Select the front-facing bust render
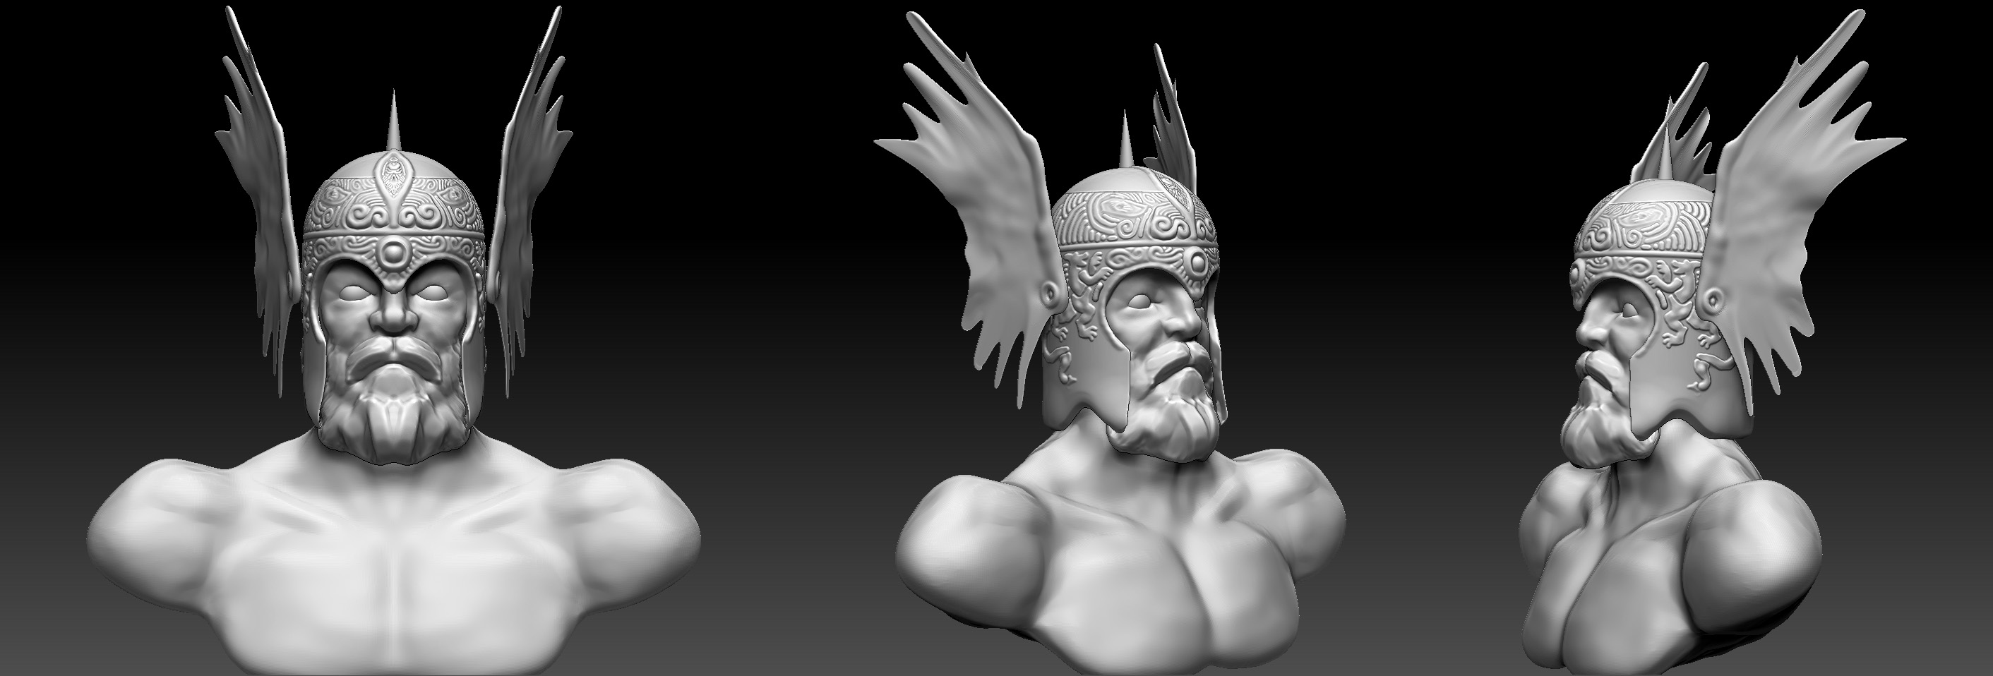 click(x=395, y=340)
